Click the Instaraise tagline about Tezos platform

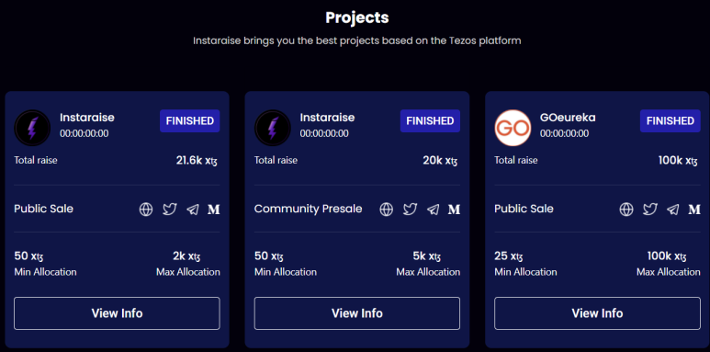coord(356,40)
